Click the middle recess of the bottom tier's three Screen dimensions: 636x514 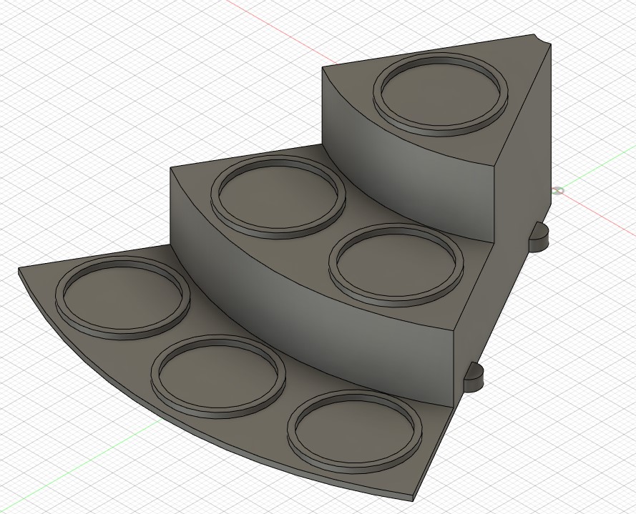click(217, 377)
